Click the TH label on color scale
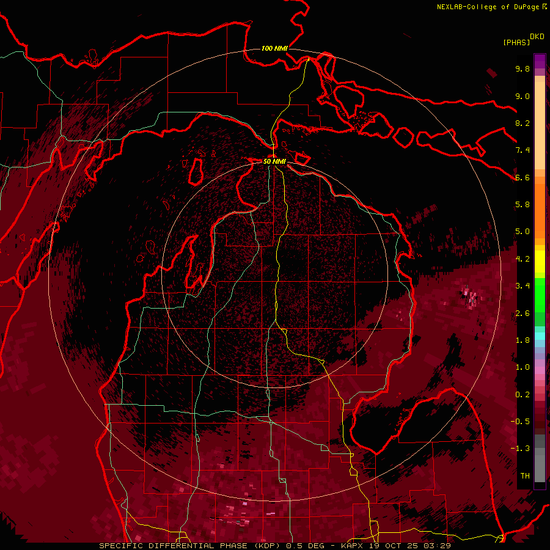Screen dimensions: 550x550 [x=525, y=476]
